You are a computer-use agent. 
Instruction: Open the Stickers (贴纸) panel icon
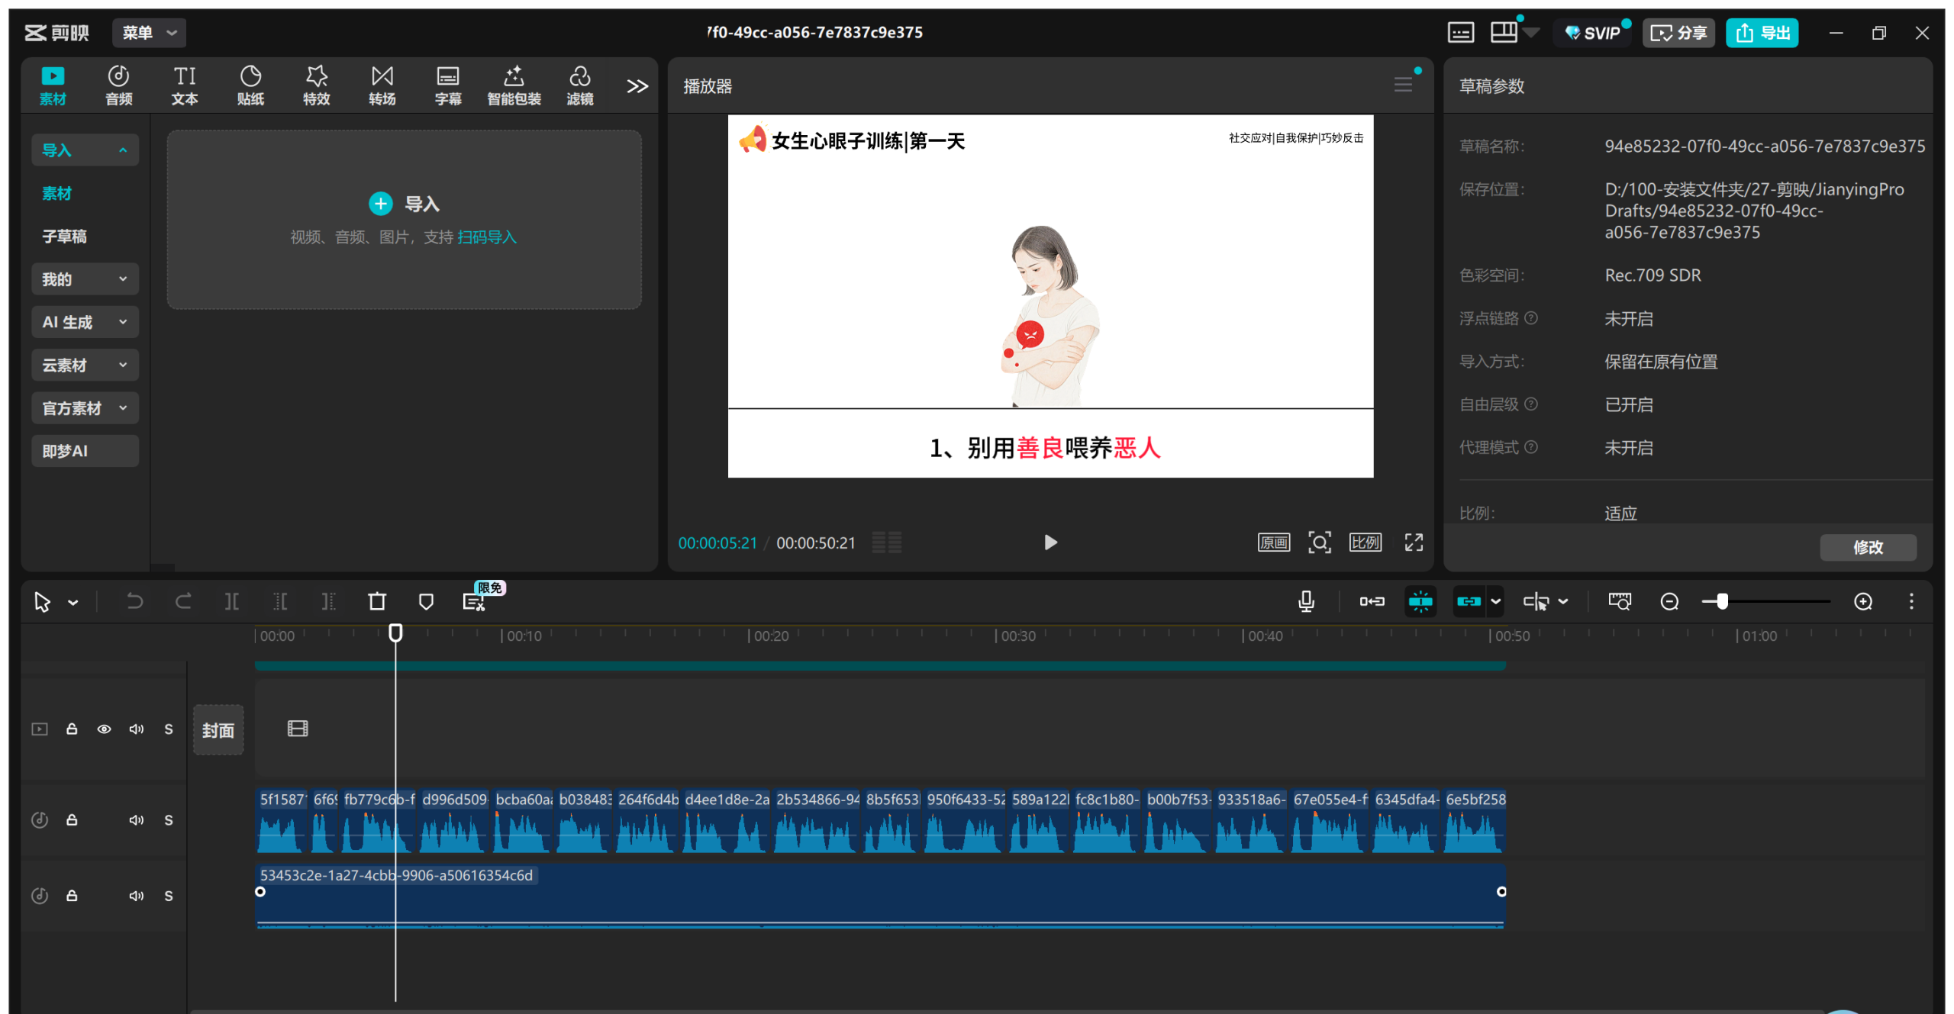(250, 85)
